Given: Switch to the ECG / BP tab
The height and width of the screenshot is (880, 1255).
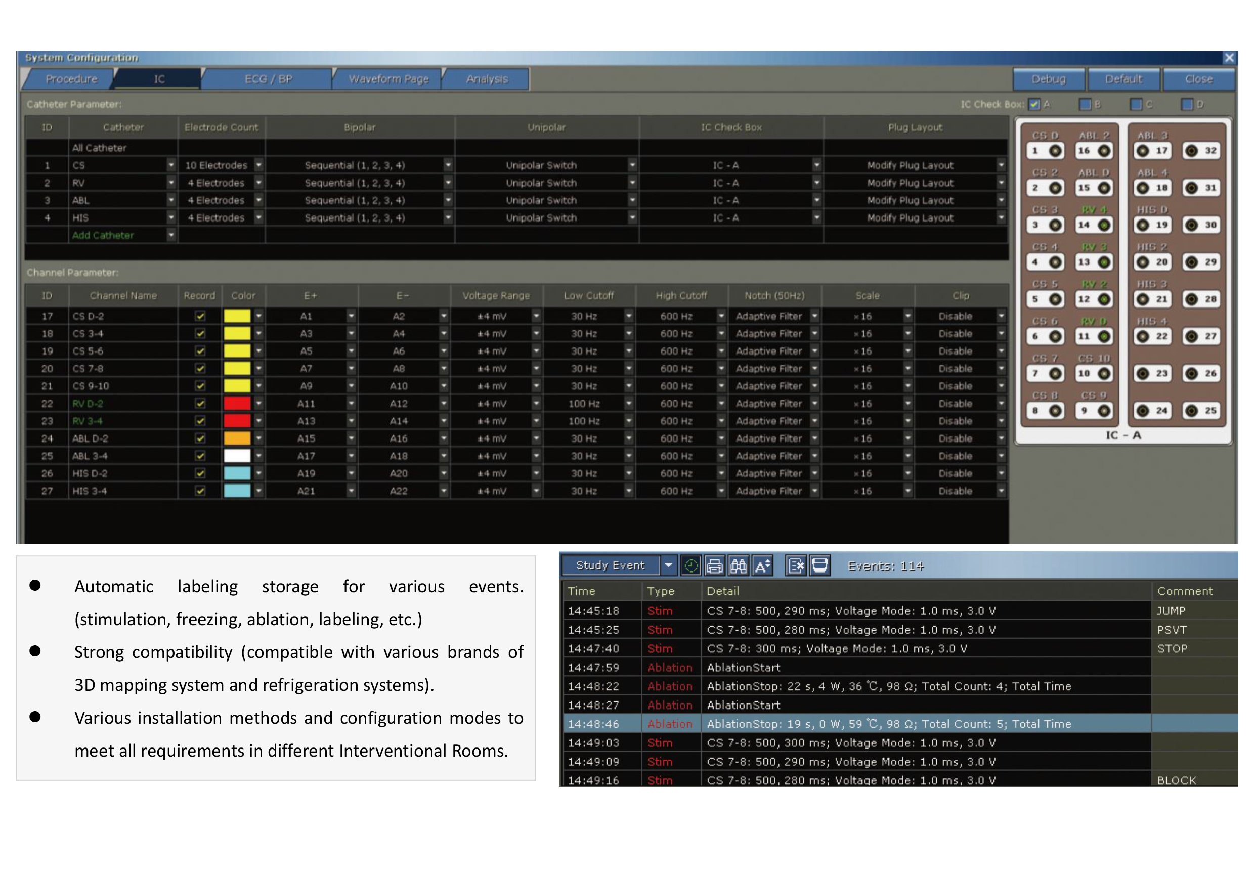Looking at the screenshot, I should click(268, 79).
